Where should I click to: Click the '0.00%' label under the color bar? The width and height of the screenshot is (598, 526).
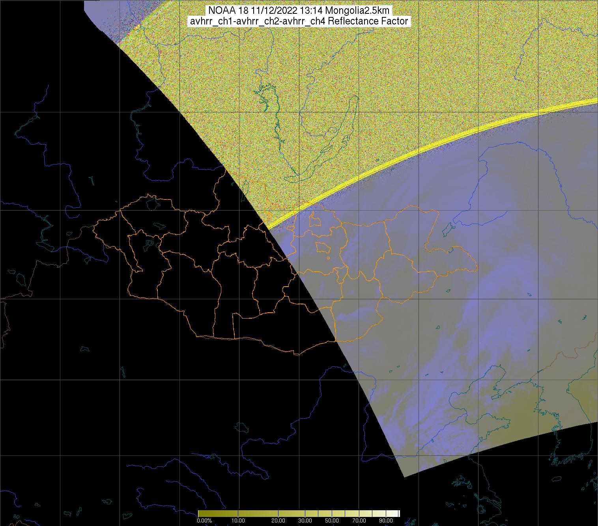pos(204,520)
